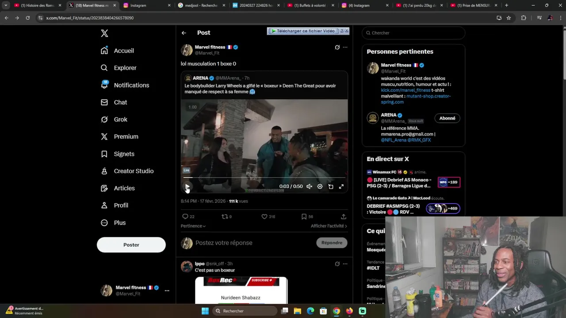Open Afficher l'activité link
Image resolution: width=566 pixels, height=318 pixels.
329,226
